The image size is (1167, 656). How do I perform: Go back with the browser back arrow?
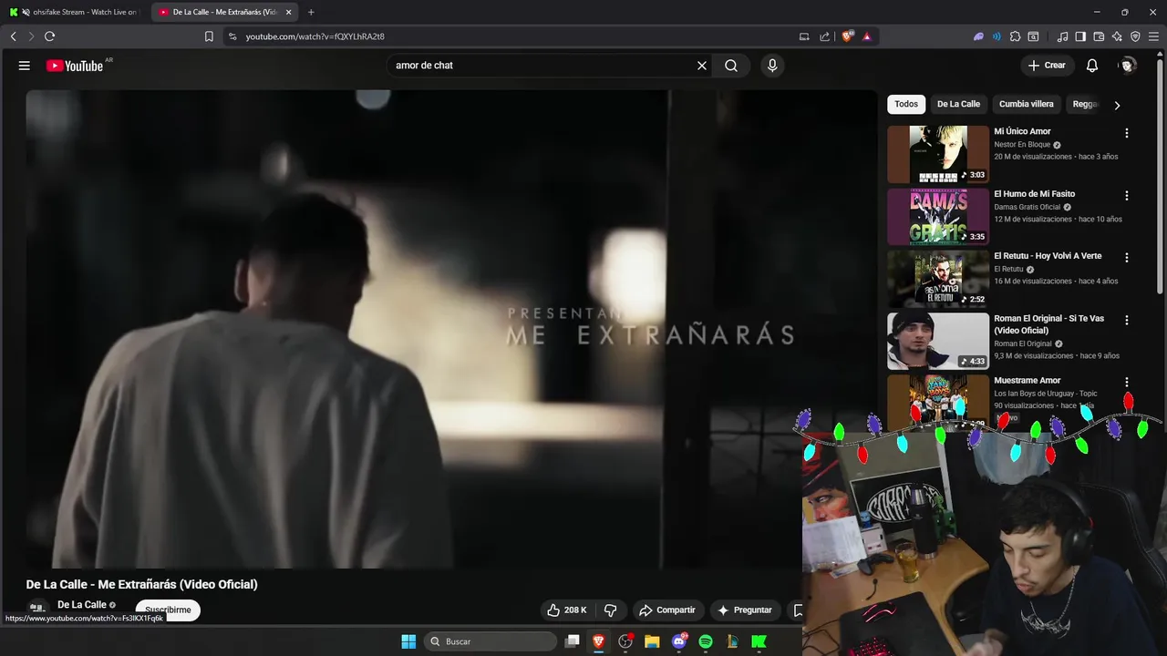coord(13,36)
